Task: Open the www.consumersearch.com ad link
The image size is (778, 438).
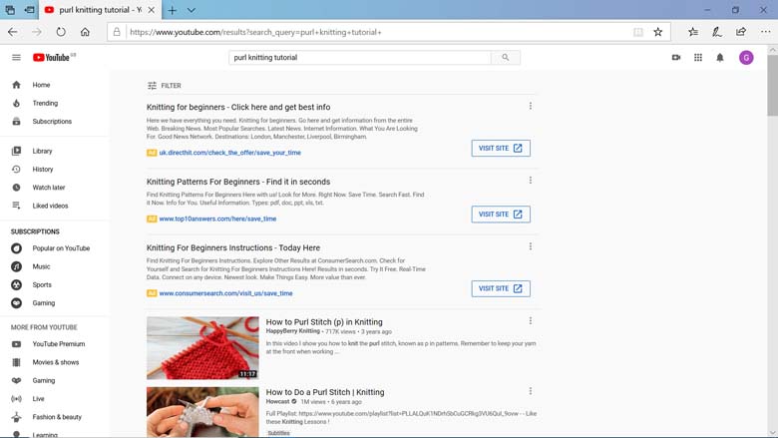Action: coord(225,293)
